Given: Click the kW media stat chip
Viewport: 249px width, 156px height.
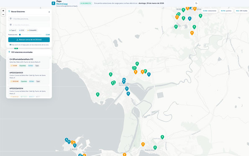Looking at the screenshot, I should (x=241, y=11).
